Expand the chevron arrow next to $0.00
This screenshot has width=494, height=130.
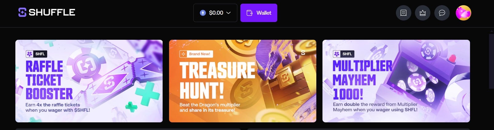click(x=228, y=13)
